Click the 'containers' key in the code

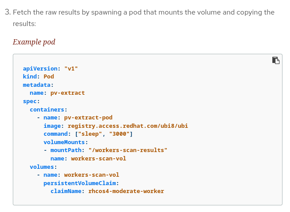pos(47,109)
